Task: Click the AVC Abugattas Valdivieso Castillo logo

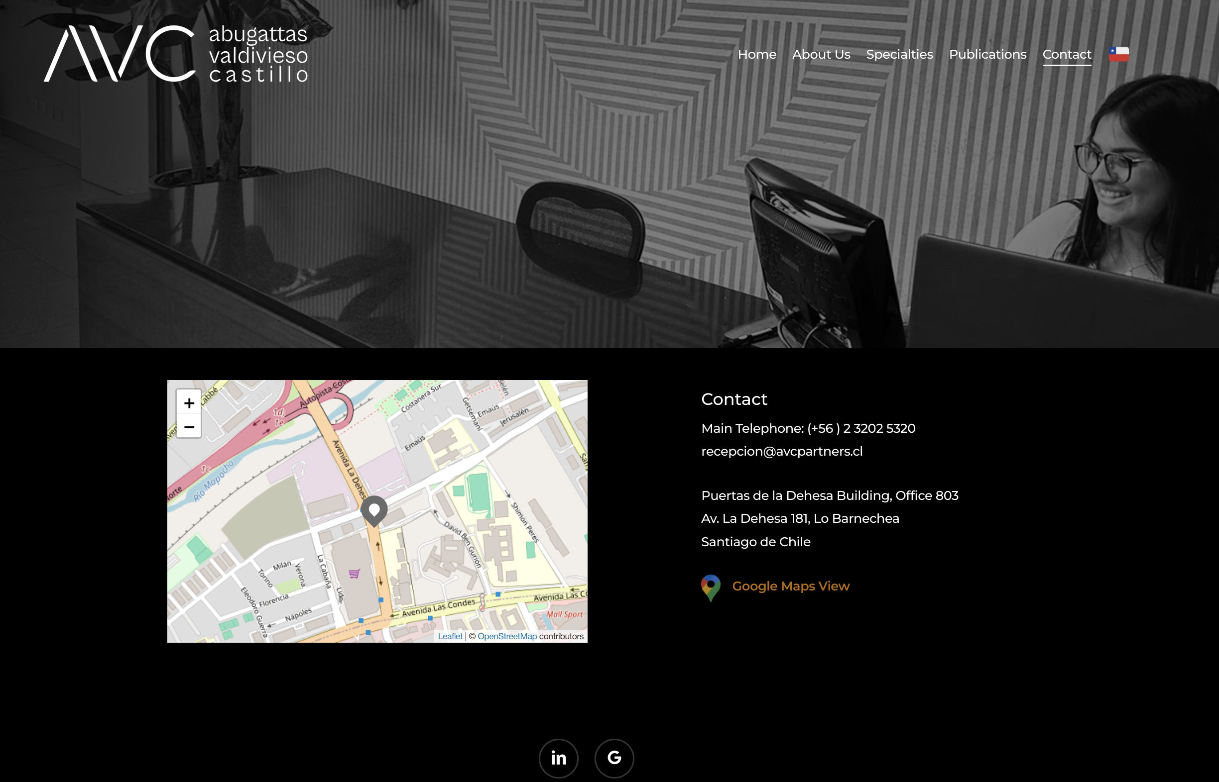Action: [176, 53]
